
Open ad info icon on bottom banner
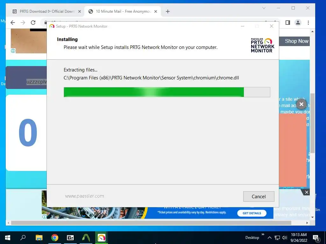point(44,217)
